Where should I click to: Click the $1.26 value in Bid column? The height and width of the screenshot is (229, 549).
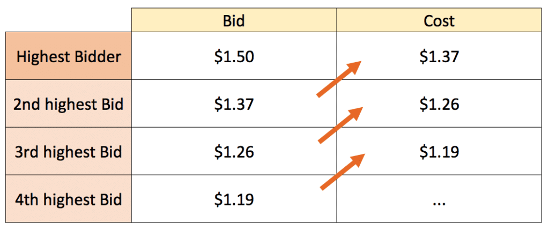(234, 152)
